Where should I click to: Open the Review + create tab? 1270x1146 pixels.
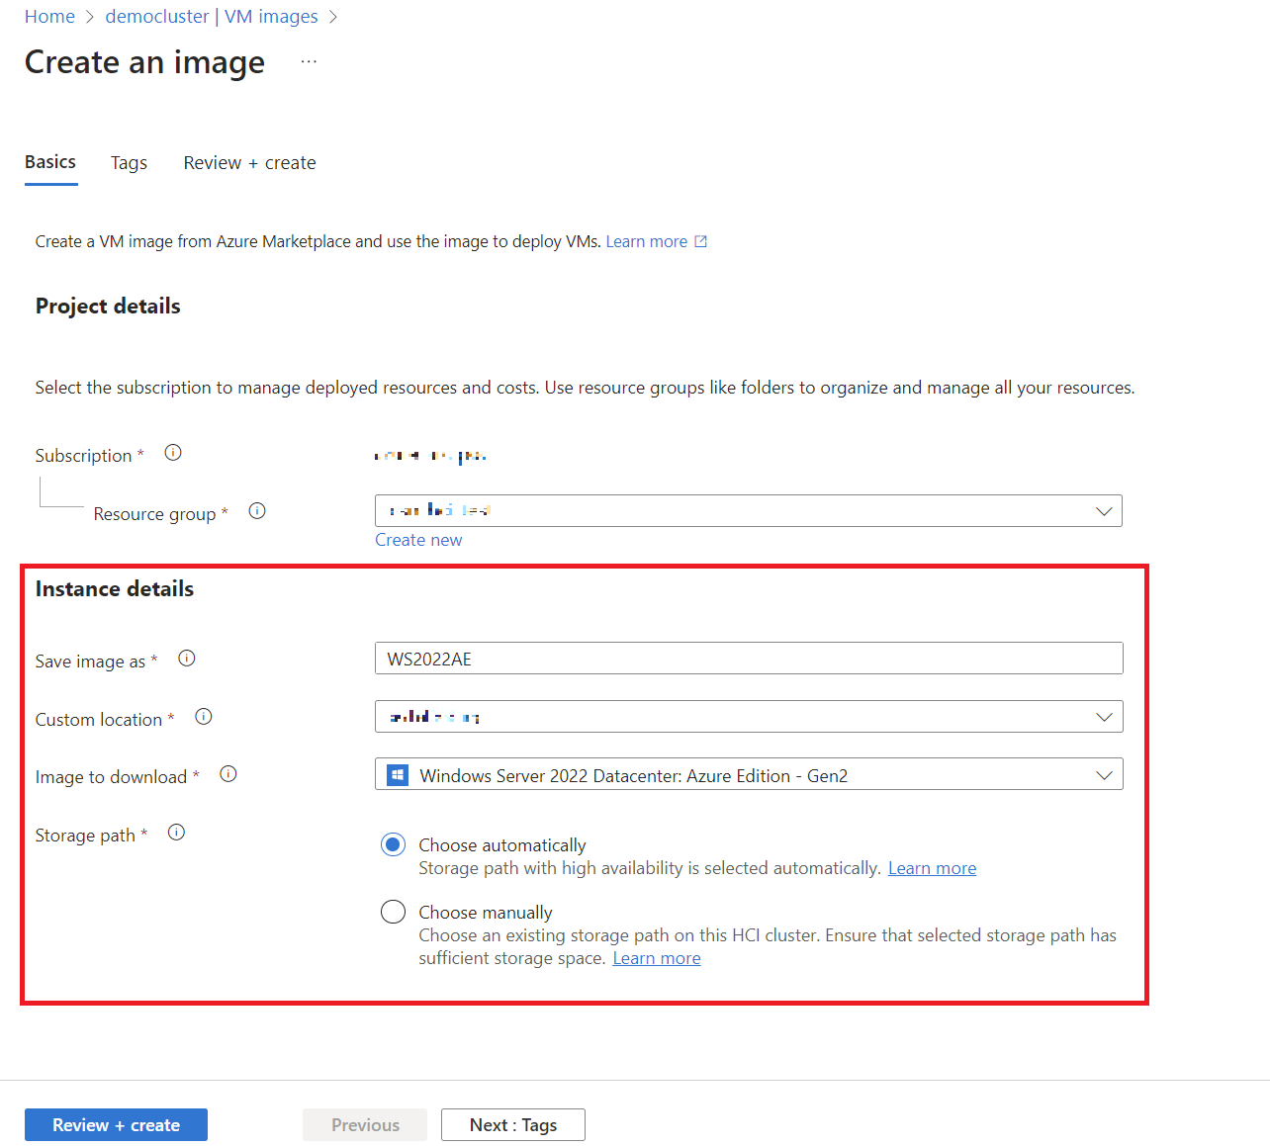250,163
